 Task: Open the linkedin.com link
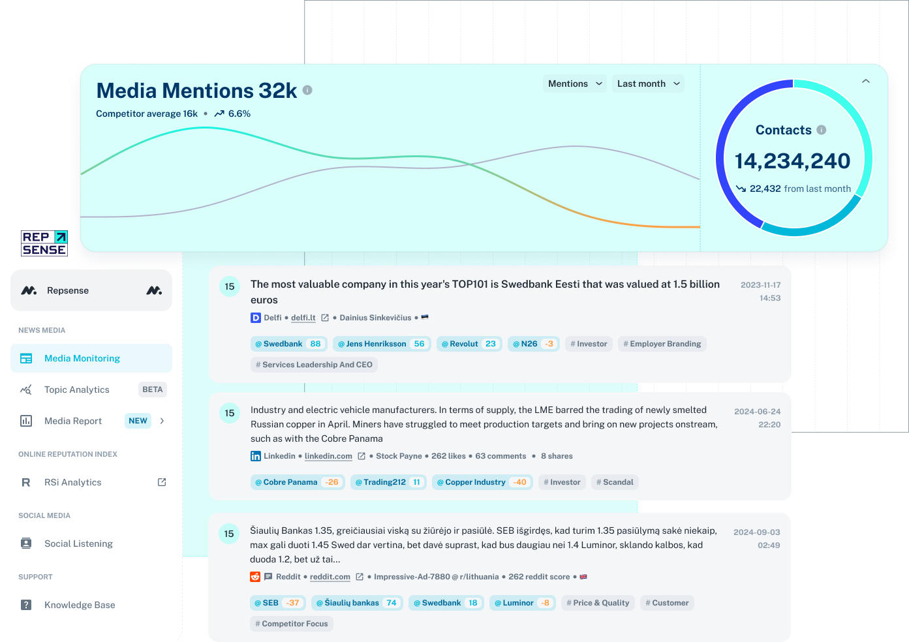[328, 456]
